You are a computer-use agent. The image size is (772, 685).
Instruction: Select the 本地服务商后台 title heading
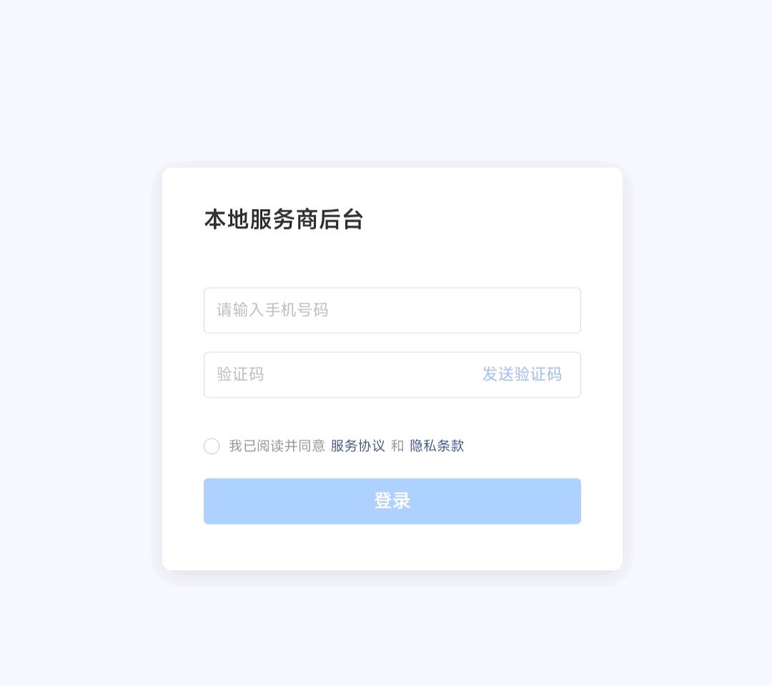pyautogui.click(x=284, y=220)
